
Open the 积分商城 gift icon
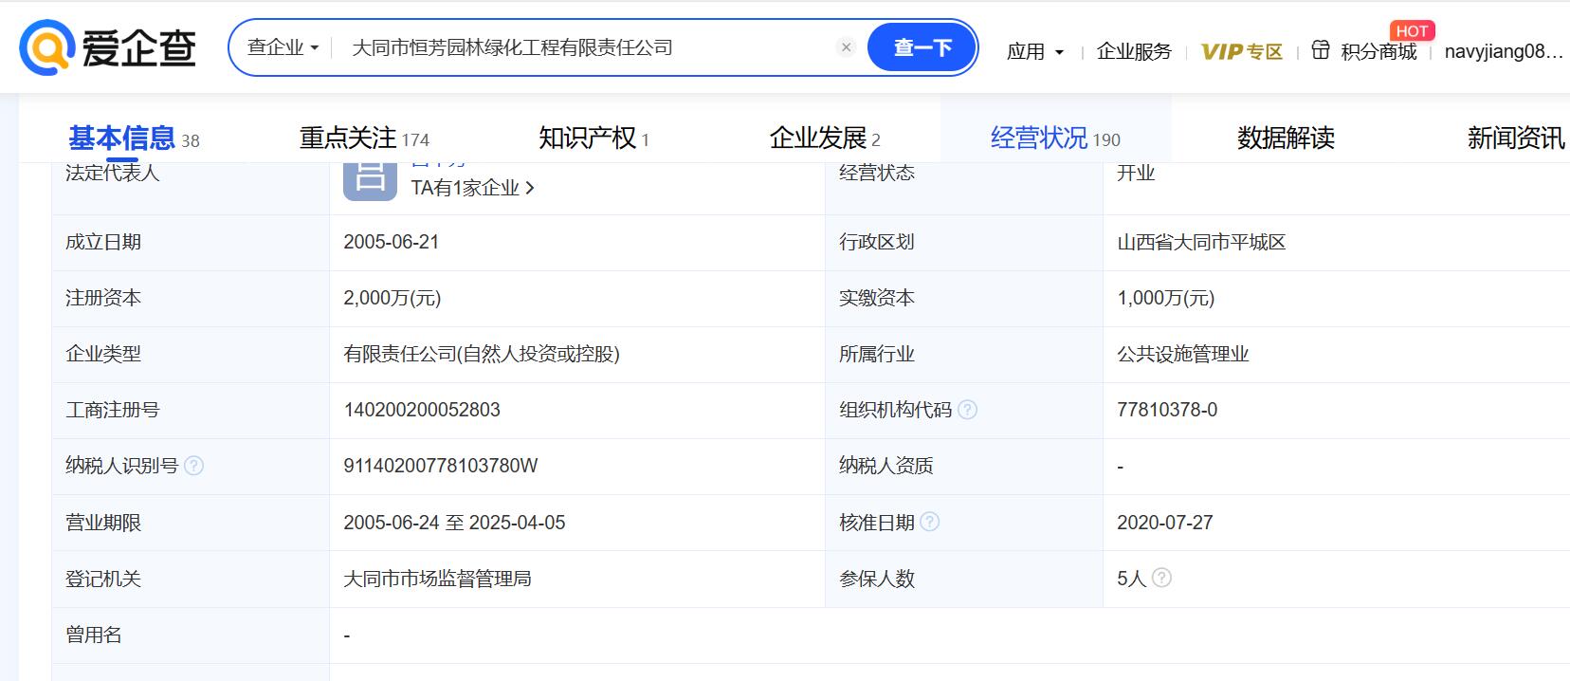[x=1321, y=50]
